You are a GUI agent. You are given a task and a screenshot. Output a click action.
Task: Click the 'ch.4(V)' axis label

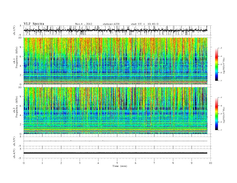(x=14, y=153)
